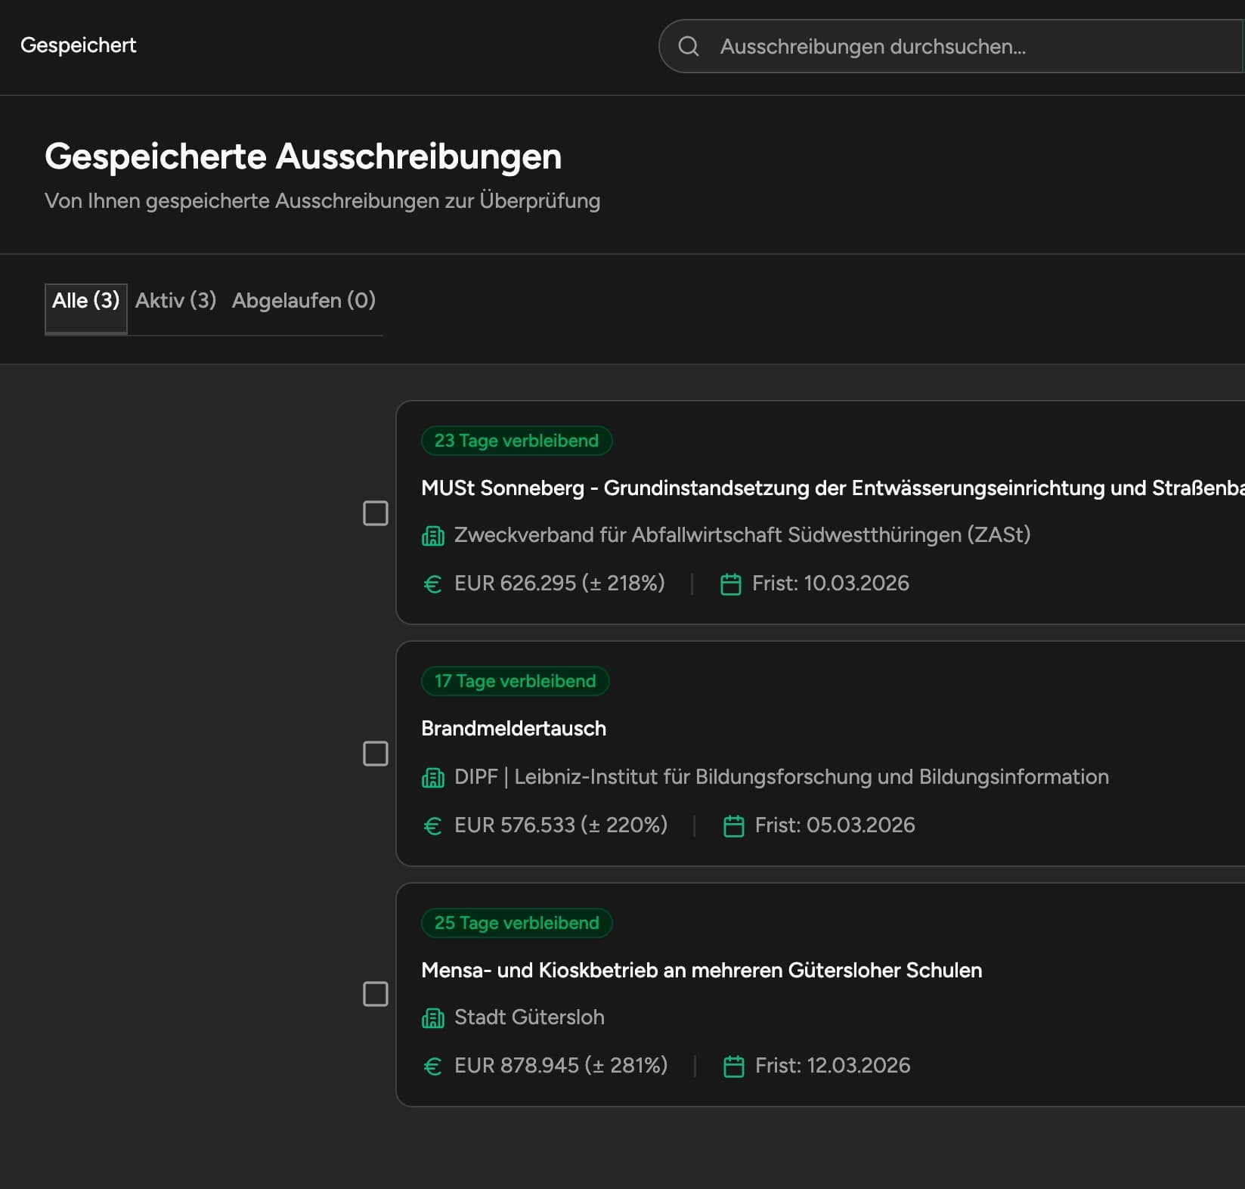Check the MUSt Sonneberg tender checkbox
Screen dimensions: 1245x1189
point(376,513)
